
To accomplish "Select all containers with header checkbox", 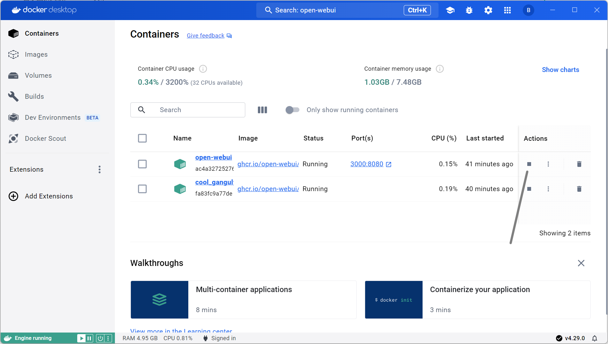I will 142,138.
